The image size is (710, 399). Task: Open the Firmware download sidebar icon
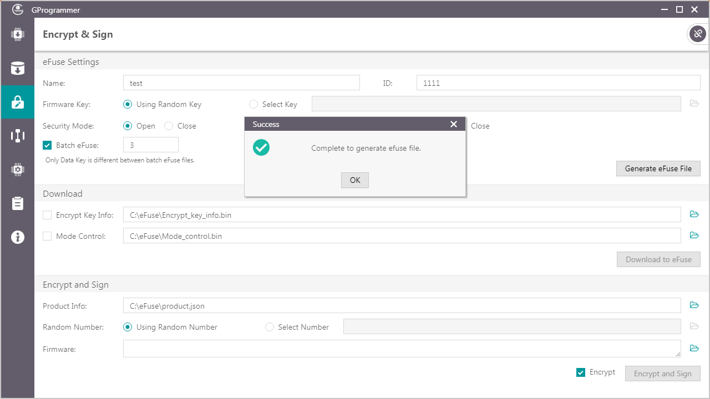coord(17,34)
